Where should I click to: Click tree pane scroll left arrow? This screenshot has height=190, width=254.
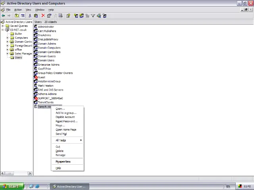pyautogui.click(x=2, y=173)
